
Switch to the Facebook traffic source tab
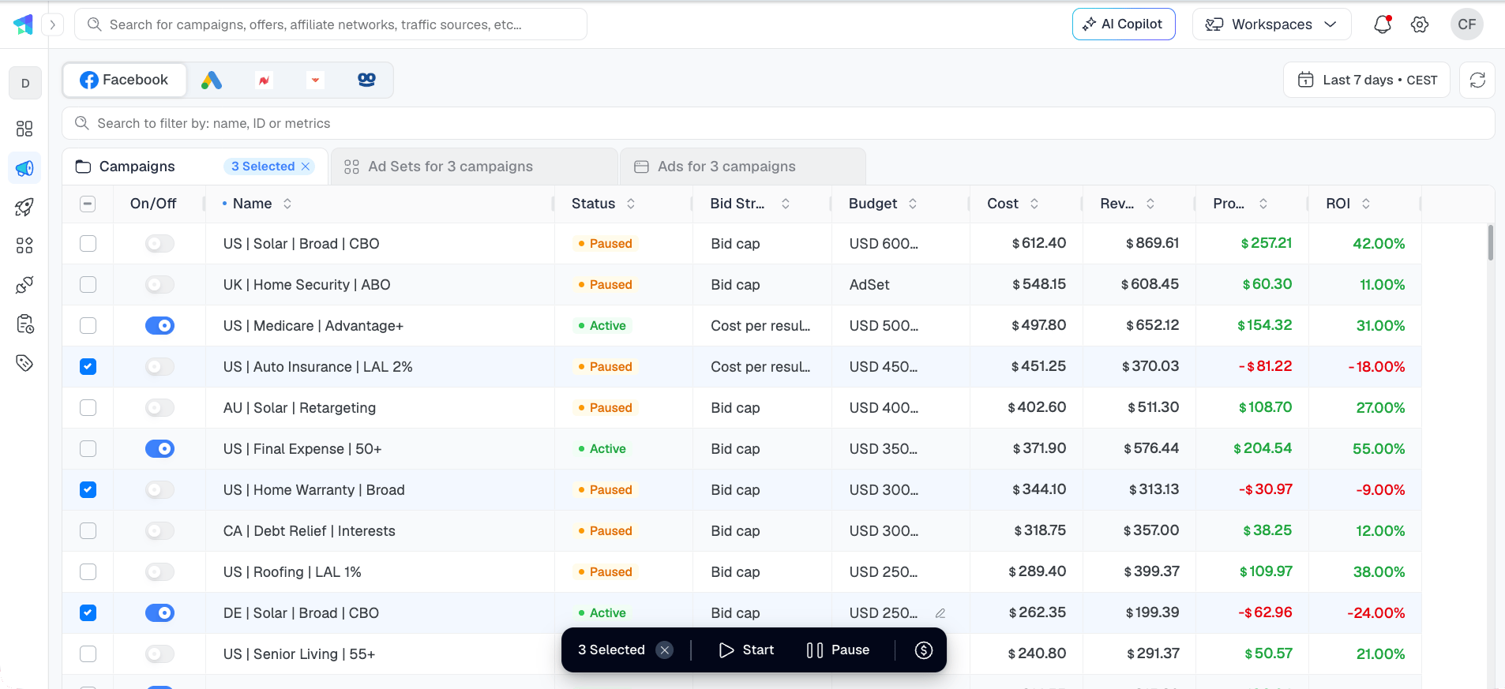125,80
